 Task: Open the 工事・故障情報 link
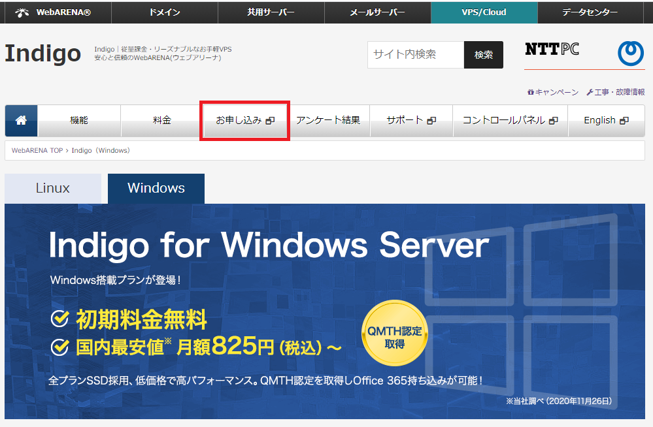619,92
